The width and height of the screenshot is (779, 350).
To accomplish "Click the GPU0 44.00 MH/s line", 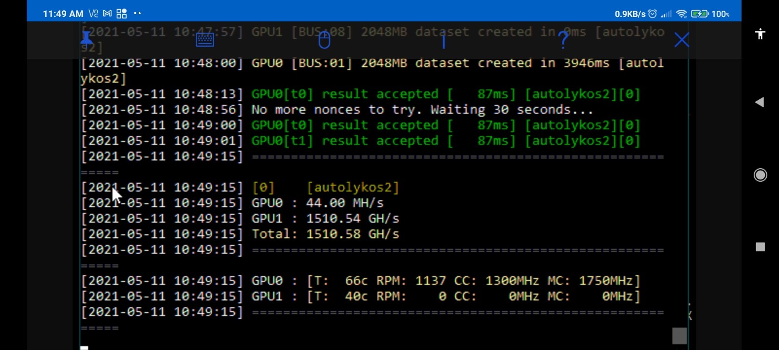I will [317, 203].
